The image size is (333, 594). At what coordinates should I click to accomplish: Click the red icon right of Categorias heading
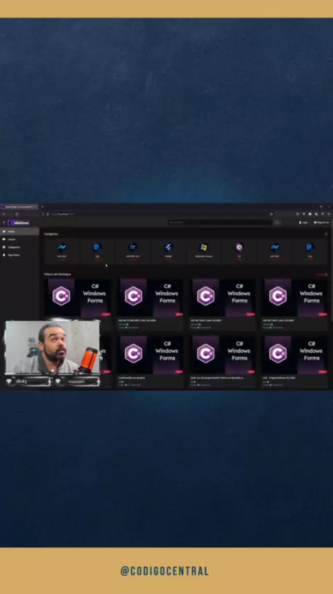tap(326, 234)
